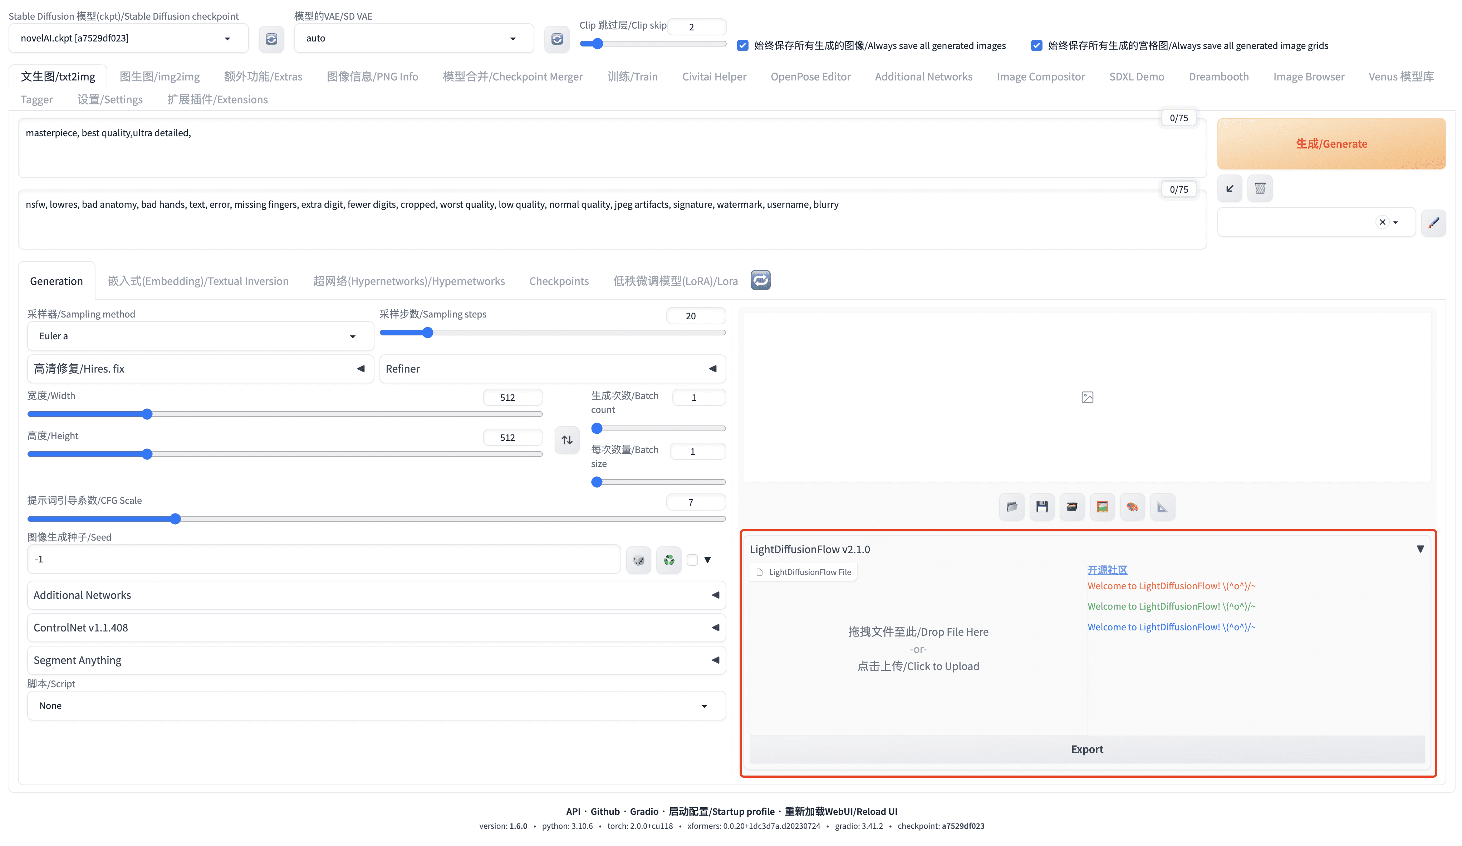Screen dimensions: 1462x846
Task: Click the Batch count number field
Action: point(698,398)
